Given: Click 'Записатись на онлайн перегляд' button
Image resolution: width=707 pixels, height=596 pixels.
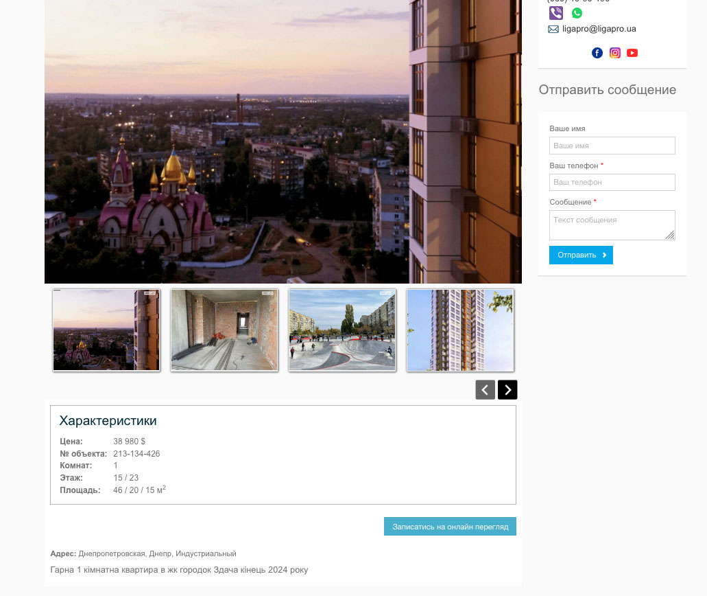Looking at the screenshot, I should click(450, 527).
